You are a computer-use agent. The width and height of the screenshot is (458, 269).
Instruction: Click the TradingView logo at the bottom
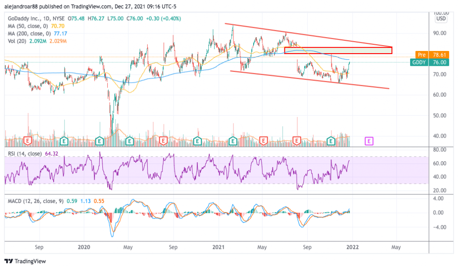pyautogui.click(x=25, y=261)
